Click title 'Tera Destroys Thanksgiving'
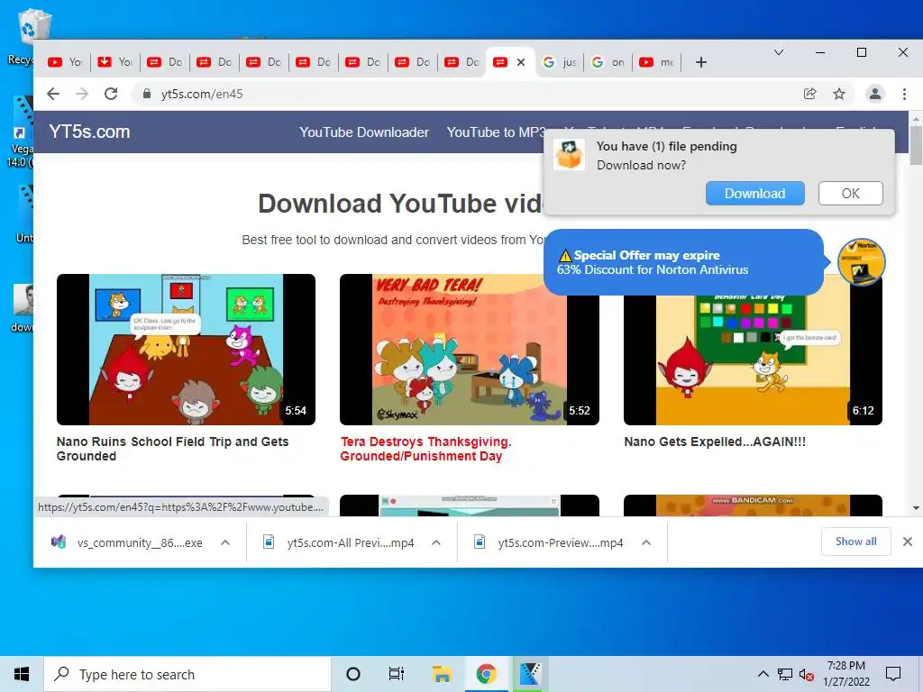The height and width of the screenshot is (692, 923). [x=425, y=449]
